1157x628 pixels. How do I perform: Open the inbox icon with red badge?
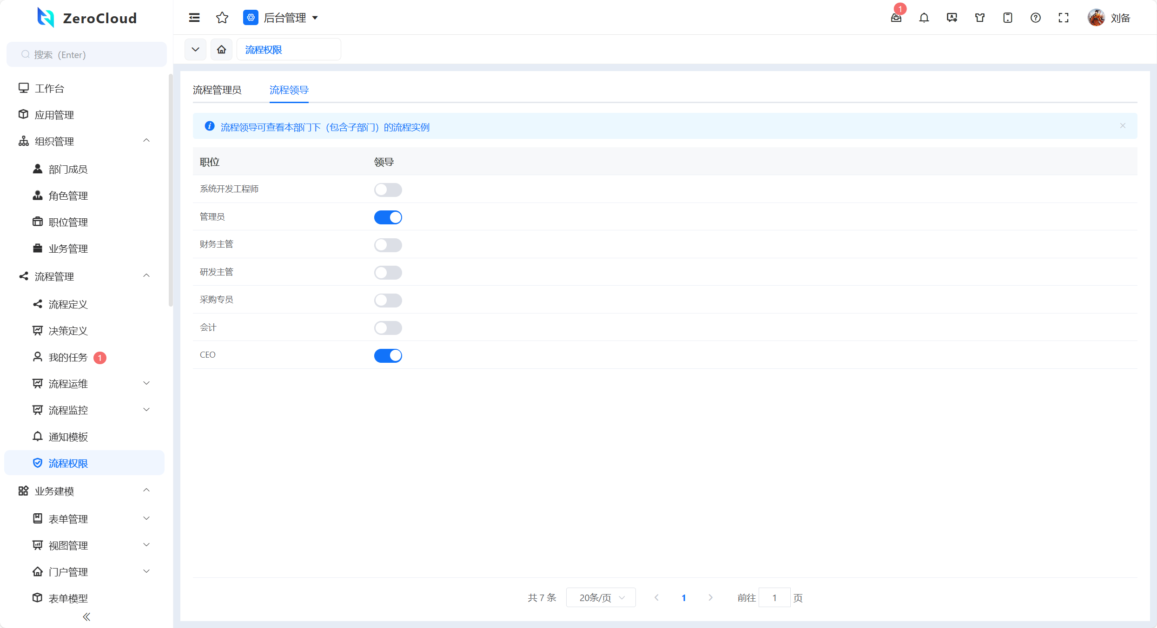[x=896, y=18]
